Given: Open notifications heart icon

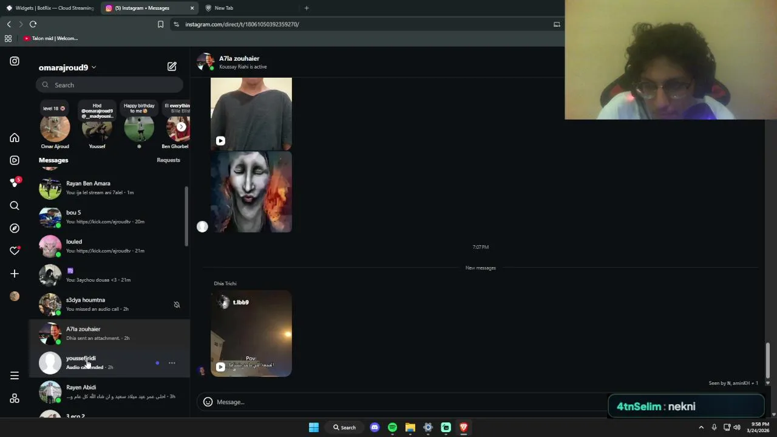Looking at the screenshot, I should pyautogui.click(x=15, y=251).
